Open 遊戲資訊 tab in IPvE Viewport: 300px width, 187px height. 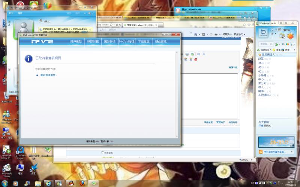coord(161,42)
